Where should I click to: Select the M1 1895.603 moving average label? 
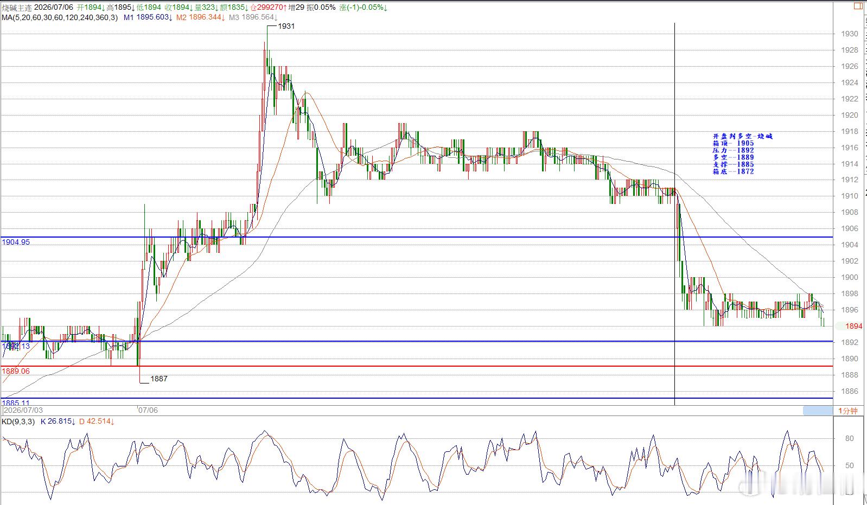tap(148, 17)
